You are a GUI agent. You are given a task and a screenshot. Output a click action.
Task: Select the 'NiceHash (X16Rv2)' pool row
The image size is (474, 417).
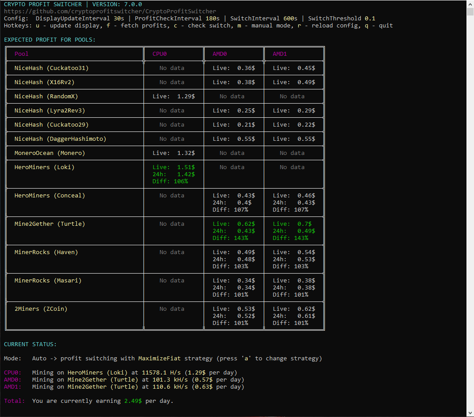tap(165, 82)
